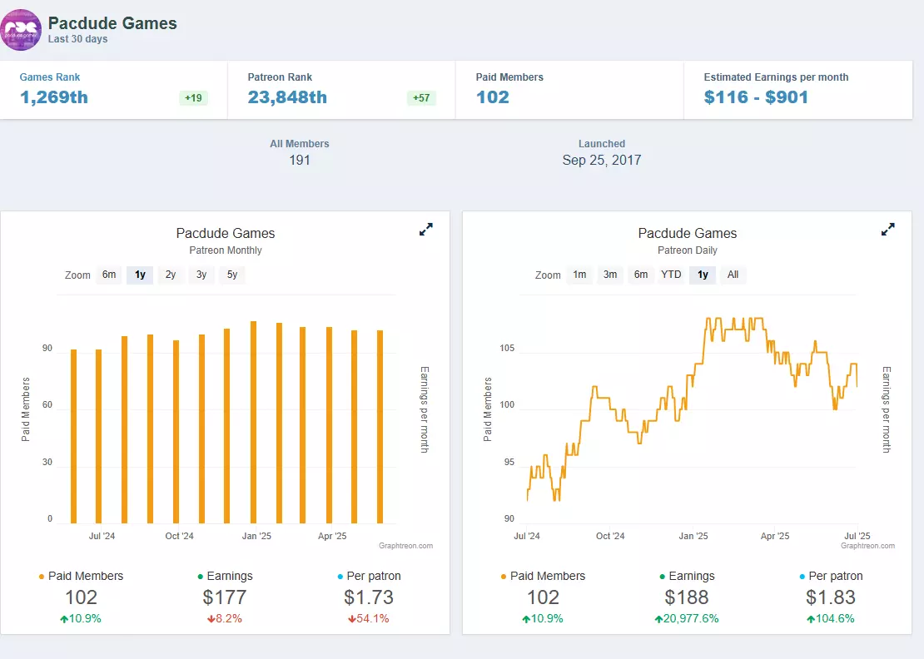Expand the Patreon Daily chart to fullscreen
This screenshot has height=659, width=924.
tap(888, 230)
